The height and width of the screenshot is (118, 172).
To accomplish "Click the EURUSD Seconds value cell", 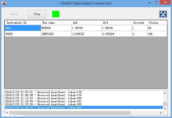I will click(140, 28).
